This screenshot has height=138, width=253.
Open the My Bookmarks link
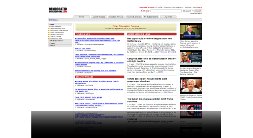[178, 7]
